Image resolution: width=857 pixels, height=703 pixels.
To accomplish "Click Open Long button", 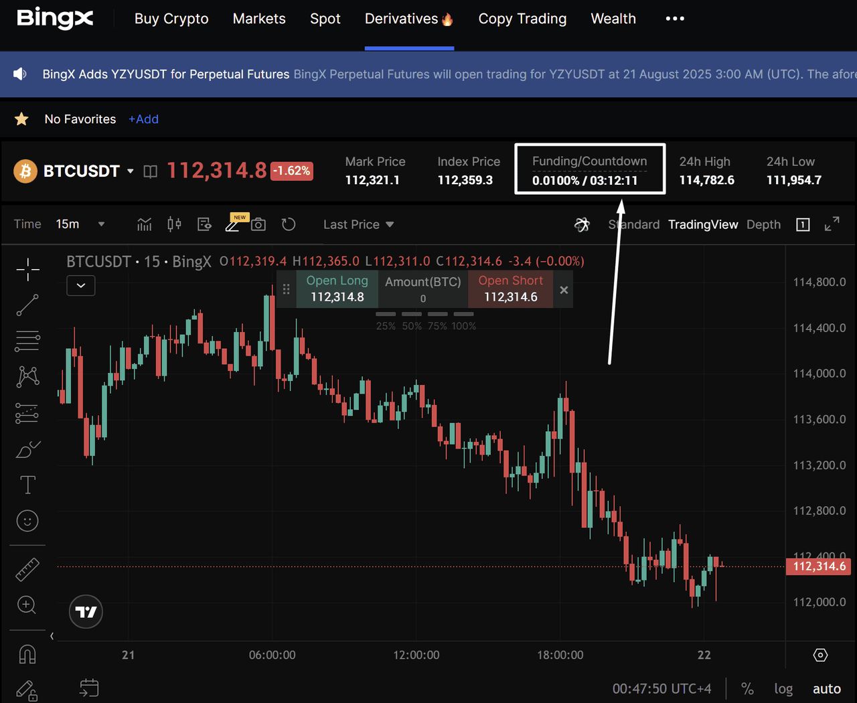I will pos(337,289).
